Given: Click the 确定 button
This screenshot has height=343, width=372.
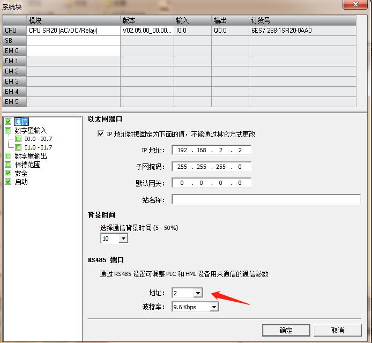Looking at the screenshot, I should pyautogui.click(x=286, y=330).
